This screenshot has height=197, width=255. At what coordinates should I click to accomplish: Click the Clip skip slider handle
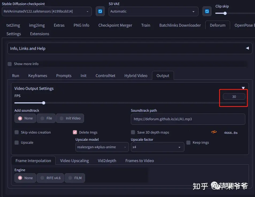(225, 13)
